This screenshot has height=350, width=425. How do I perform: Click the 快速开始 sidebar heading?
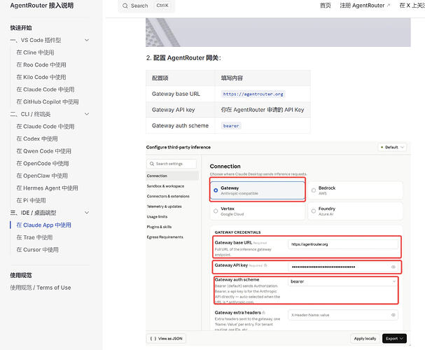tap(21, 28)
